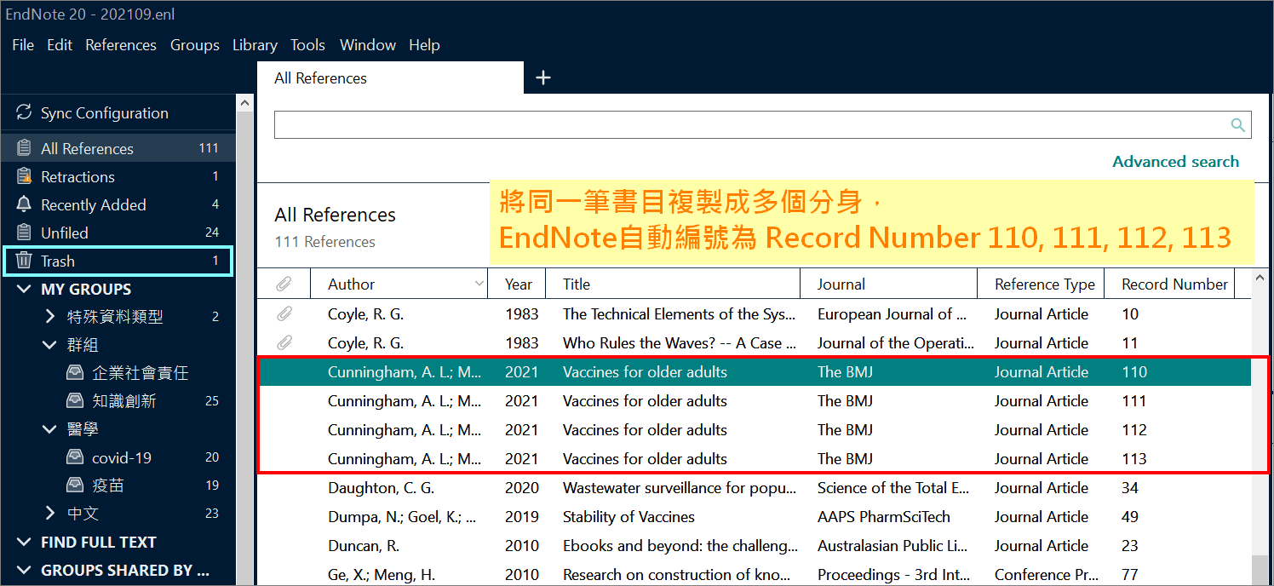Select the 知識創新 group
The width and height of the screenshot is (1274, 586).
[118, 401]
